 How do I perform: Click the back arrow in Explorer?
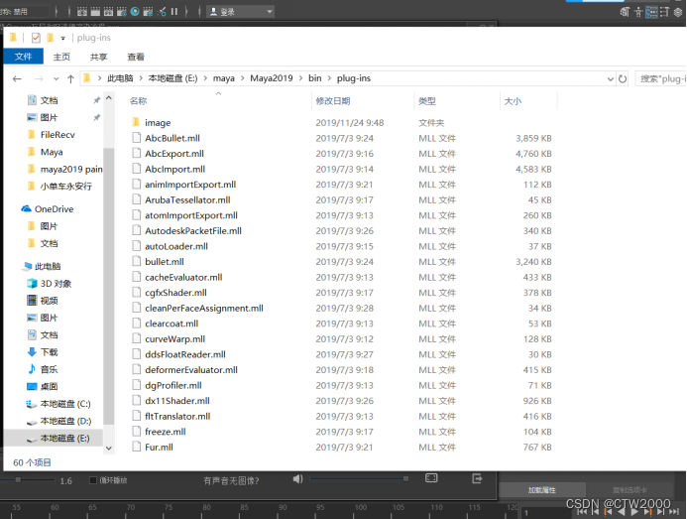pyautogui.click(x=17, y=79)
